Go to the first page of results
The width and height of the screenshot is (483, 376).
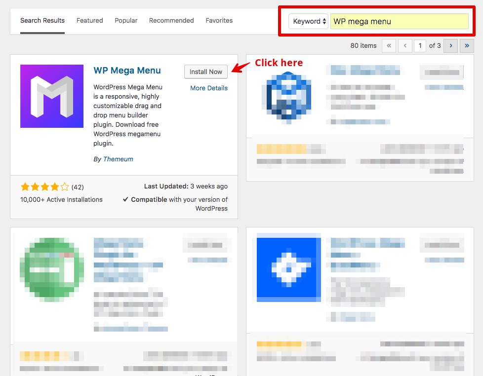pyautogui.click(x=389, y=46)
